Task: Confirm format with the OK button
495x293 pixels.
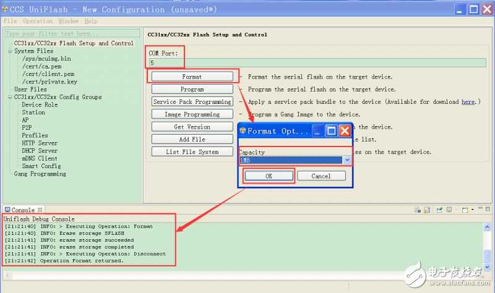Action: pos(269,176)
